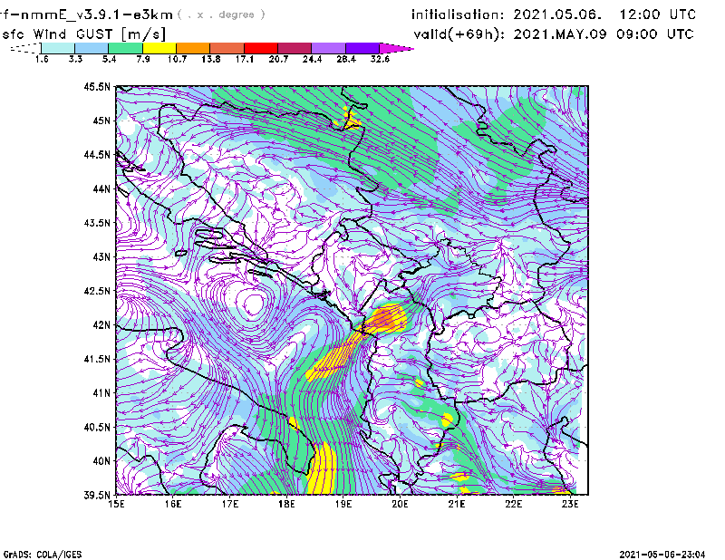This screenshot has width=725, height=560.
Task: Click the magenta arrow above 32.6
Action: coord(396,48)
